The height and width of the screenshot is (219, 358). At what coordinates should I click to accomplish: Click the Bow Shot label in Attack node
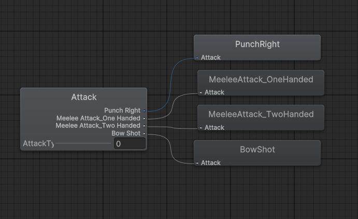tap(126, 133)
